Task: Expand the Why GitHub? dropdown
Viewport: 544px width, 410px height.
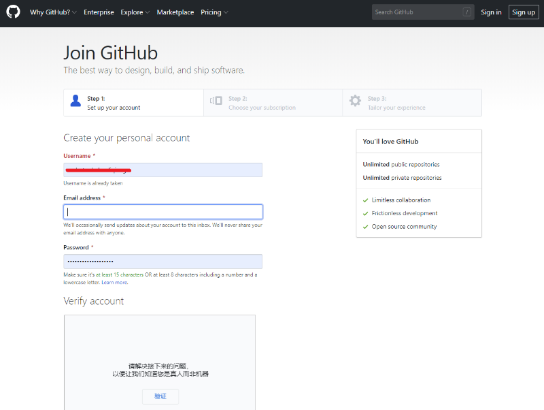Action: coord(53,12)
